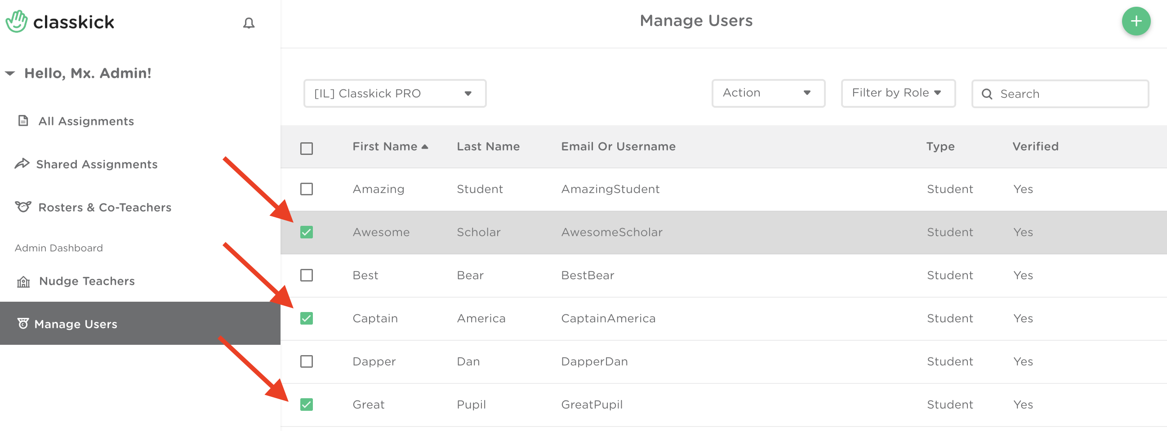The width and height of the screenshot is (1167, 431).
Task: Tick the Dapper Dan row checkbox
Action: [x=306, y=361]
